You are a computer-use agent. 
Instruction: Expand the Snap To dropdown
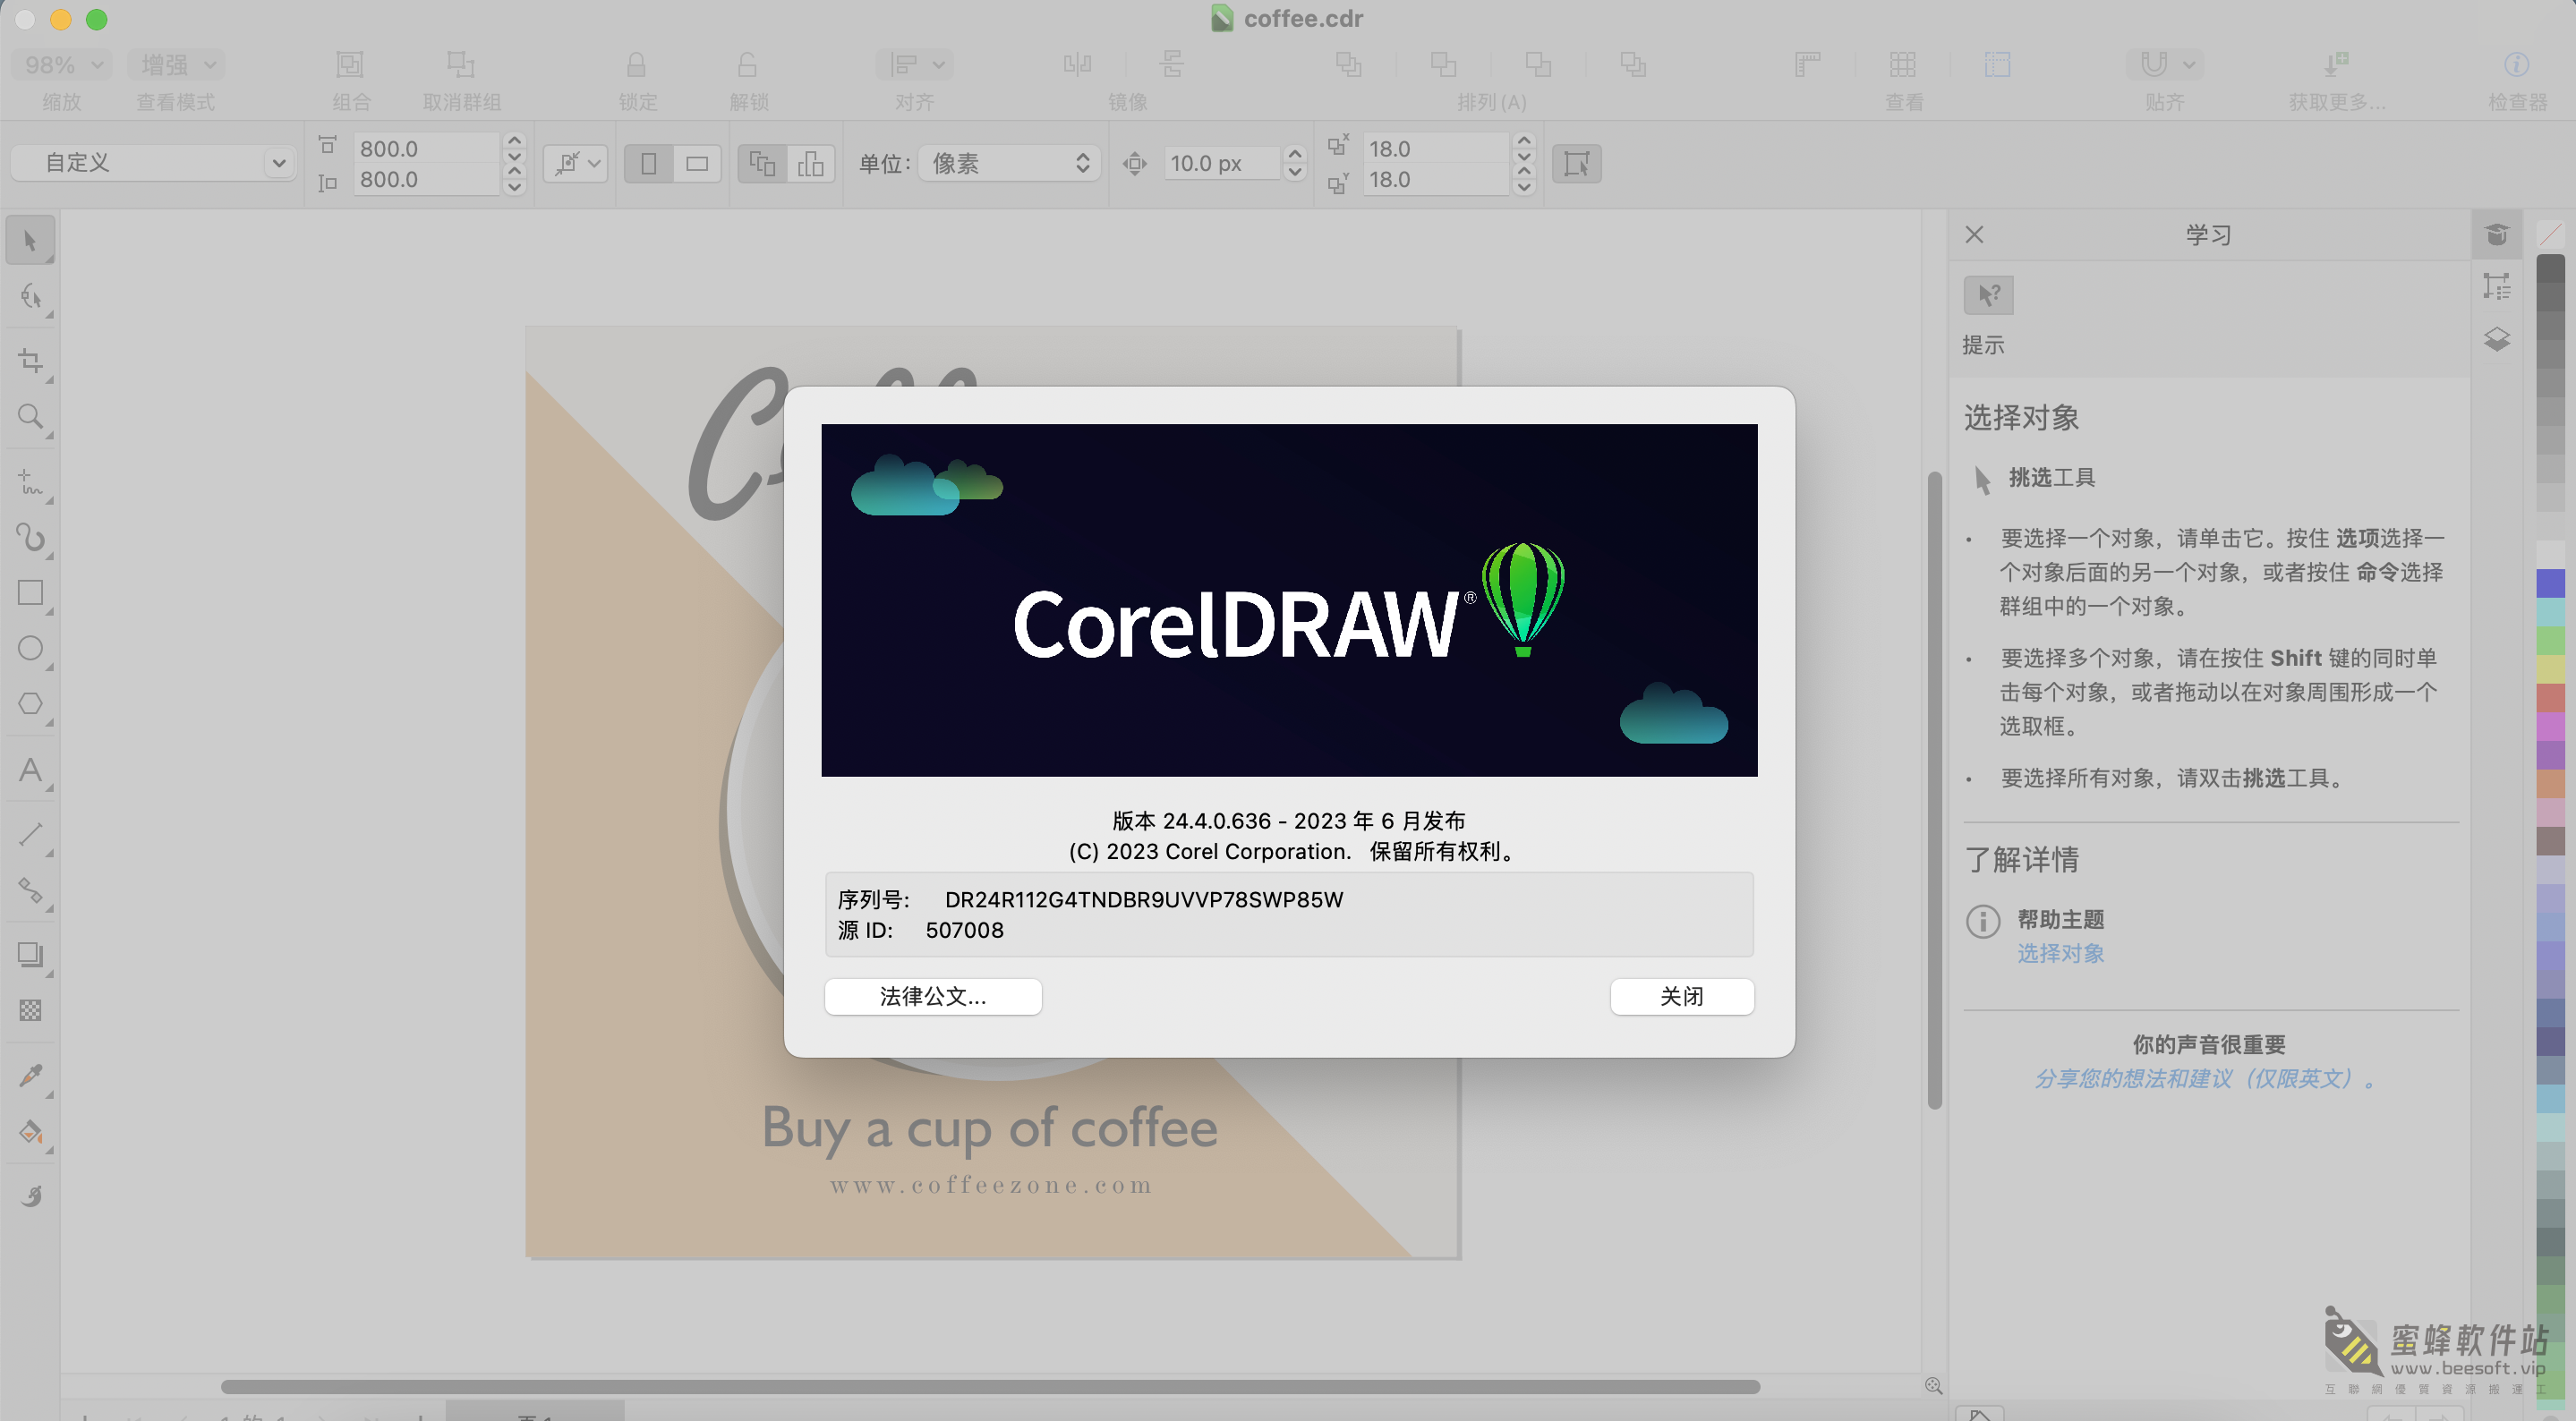(x=2165, y=65)
